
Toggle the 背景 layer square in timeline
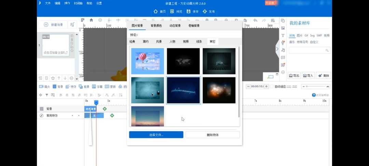pyautogui.click(x=42, y=109)
